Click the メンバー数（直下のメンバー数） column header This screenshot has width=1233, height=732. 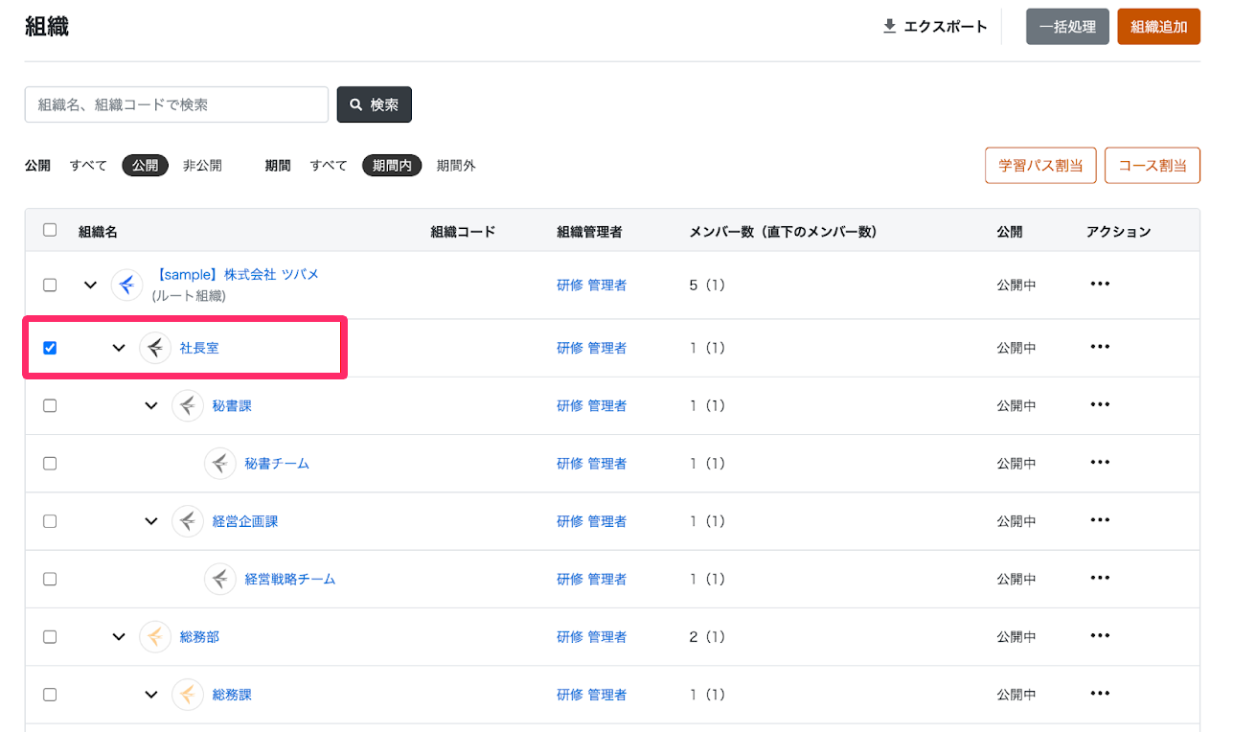(784, 231)
